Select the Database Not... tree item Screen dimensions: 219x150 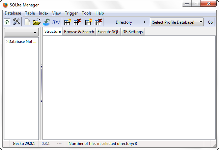pyautogui.click(x=22, y=42)
